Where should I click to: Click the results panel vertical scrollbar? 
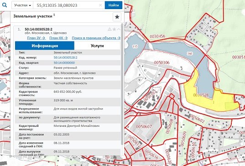pyautogui.click(x=122, y=84)
